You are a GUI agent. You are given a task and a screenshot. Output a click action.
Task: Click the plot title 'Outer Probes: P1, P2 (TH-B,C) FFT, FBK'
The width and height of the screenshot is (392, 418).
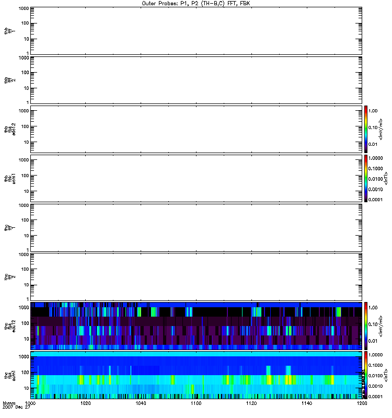click(196, 4)
